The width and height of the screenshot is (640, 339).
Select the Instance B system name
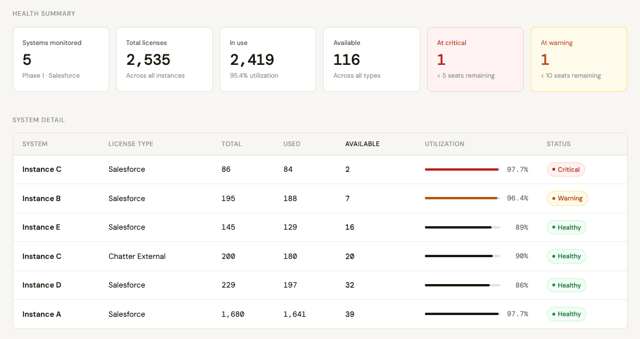[41, 198]
